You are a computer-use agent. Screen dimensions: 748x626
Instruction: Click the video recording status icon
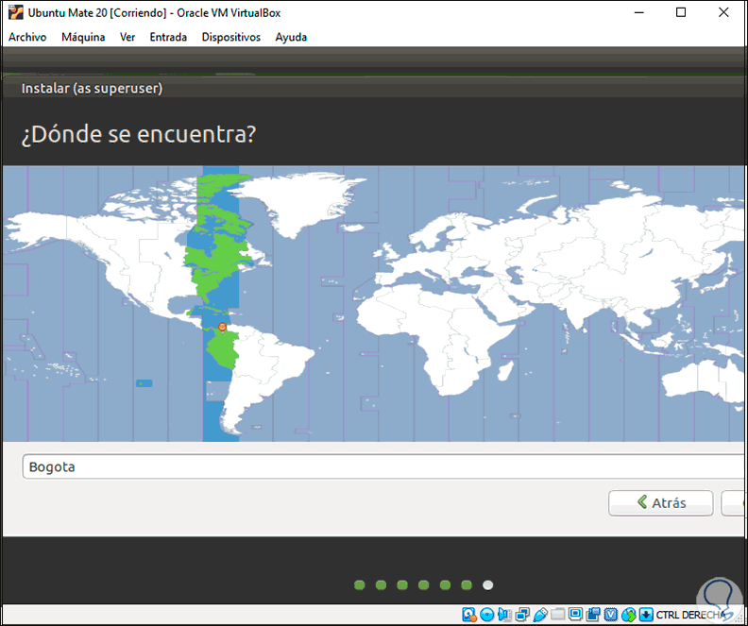(x=593, y=615)
